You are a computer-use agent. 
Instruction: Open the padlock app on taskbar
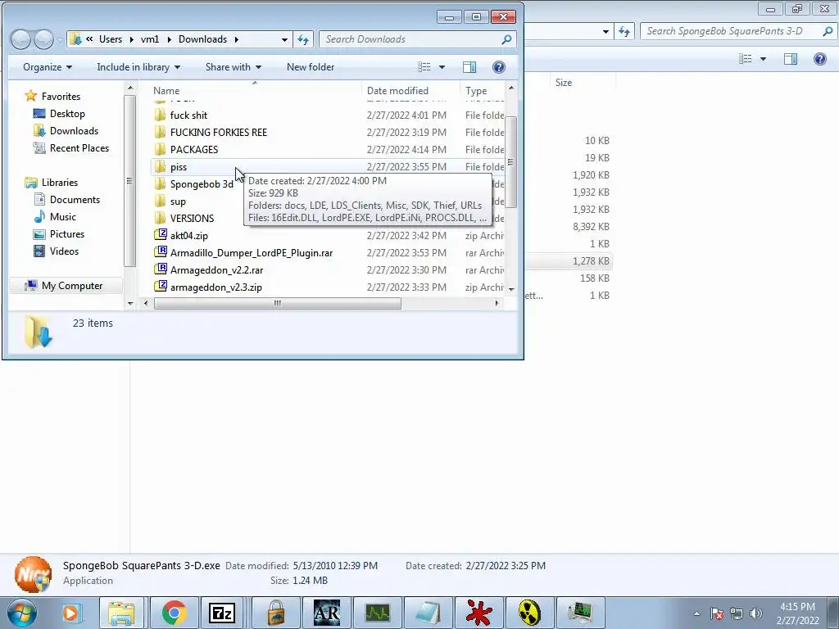(275, 613)
